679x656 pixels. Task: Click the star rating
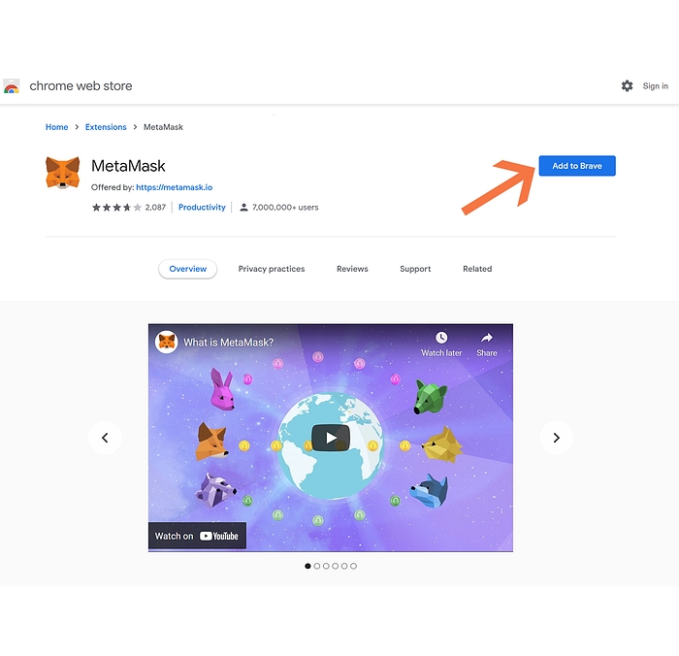[116, 207]
